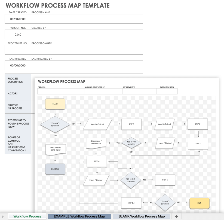Click the YES label left of END
This screenshot has width=224, height=220.
click(x=179, y=202)
